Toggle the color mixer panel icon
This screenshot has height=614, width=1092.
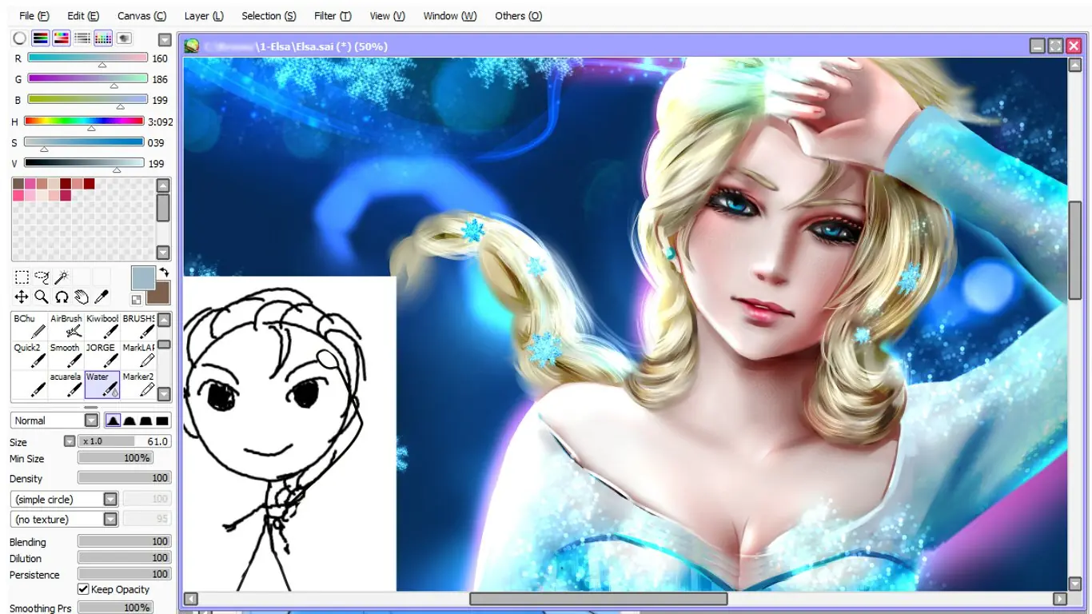click(x=82, y=38)
